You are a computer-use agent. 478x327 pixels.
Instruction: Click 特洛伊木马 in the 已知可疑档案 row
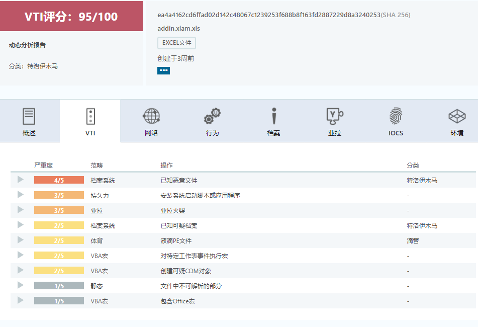(x=422, y=225)
